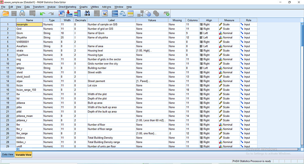This screenshot has width=304, height=164.
Task: Click the Values column header
Action: coord(152,20)
